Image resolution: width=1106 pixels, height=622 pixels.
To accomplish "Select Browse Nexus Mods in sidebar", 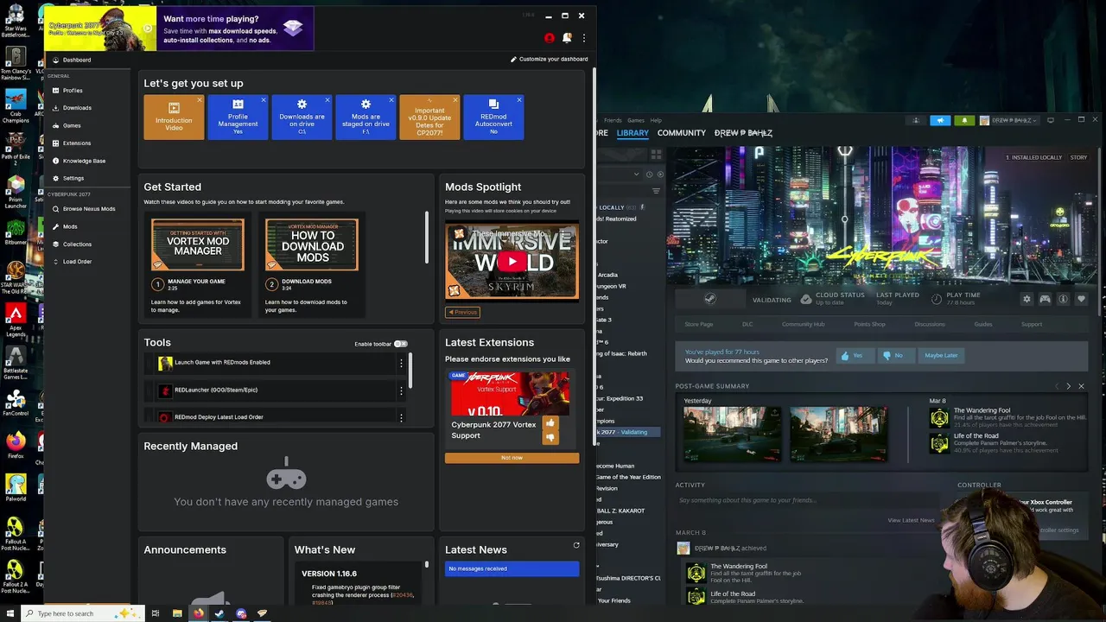I will (88, 209).
